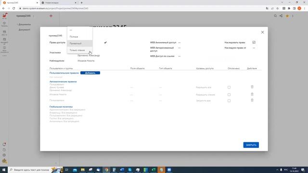Delete the 'Разрешить чтение' rule via trash icon

click(252, 94)
